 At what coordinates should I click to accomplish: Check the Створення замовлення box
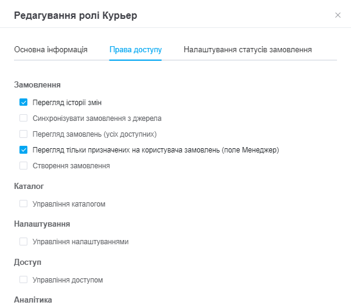pyautogui.click(x=24, y=166)
